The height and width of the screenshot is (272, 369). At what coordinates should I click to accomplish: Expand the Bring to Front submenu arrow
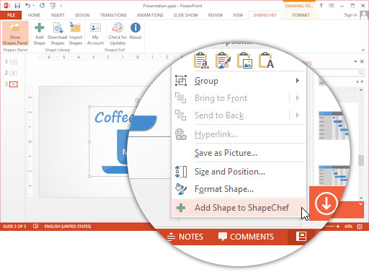[298, 98]
